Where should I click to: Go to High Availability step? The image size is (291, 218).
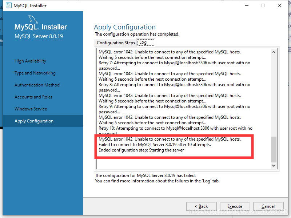click(30, 61)
